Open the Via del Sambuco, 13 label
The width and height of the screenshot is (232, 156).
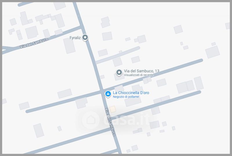pyautogui.click(x=142, y=71)
